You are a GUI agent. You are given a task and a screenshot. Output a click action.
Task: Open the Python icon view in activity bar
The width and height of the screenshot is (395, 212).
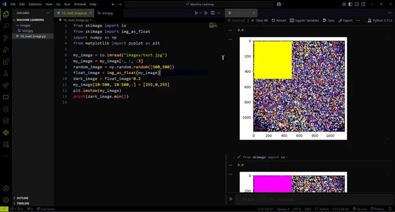pyautogui.click(x=6, y=133)
